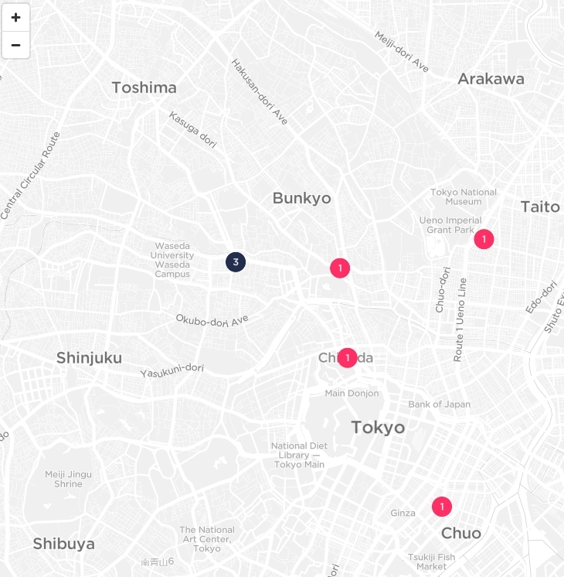Click the zoom out minus button
The width and height of the screenshot is (564, 577).
15,45
